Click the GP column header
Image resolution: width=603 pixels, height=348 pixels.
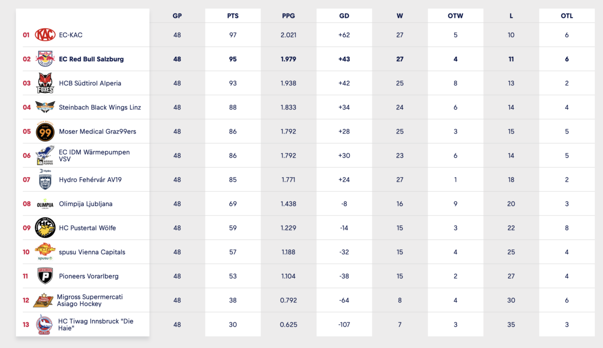click(x=177, y=16)
